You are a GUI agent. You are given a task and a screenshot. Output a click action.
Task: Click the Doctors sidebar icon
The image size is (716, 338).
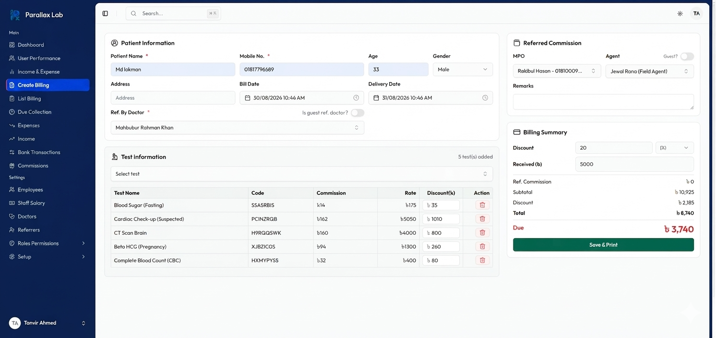tap(12, 217)
